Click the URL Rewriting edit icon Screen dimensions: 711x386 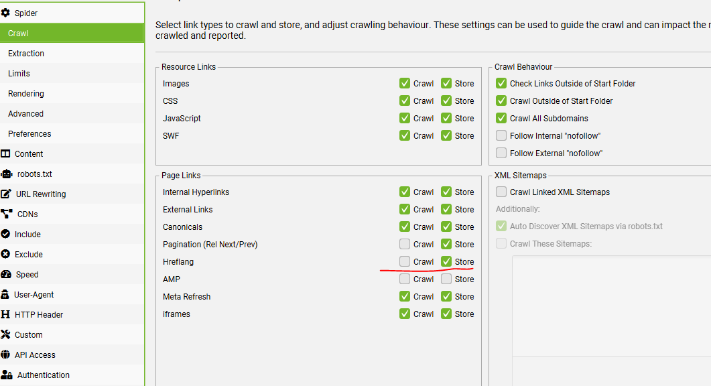tap(6, 194)
